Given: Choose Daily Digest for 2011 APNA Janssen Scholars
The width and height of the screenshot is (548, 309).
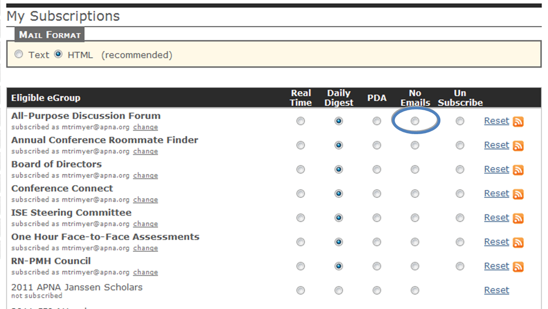Looking at the screenshot, I should pyautogui.click(x=339, y=290).
